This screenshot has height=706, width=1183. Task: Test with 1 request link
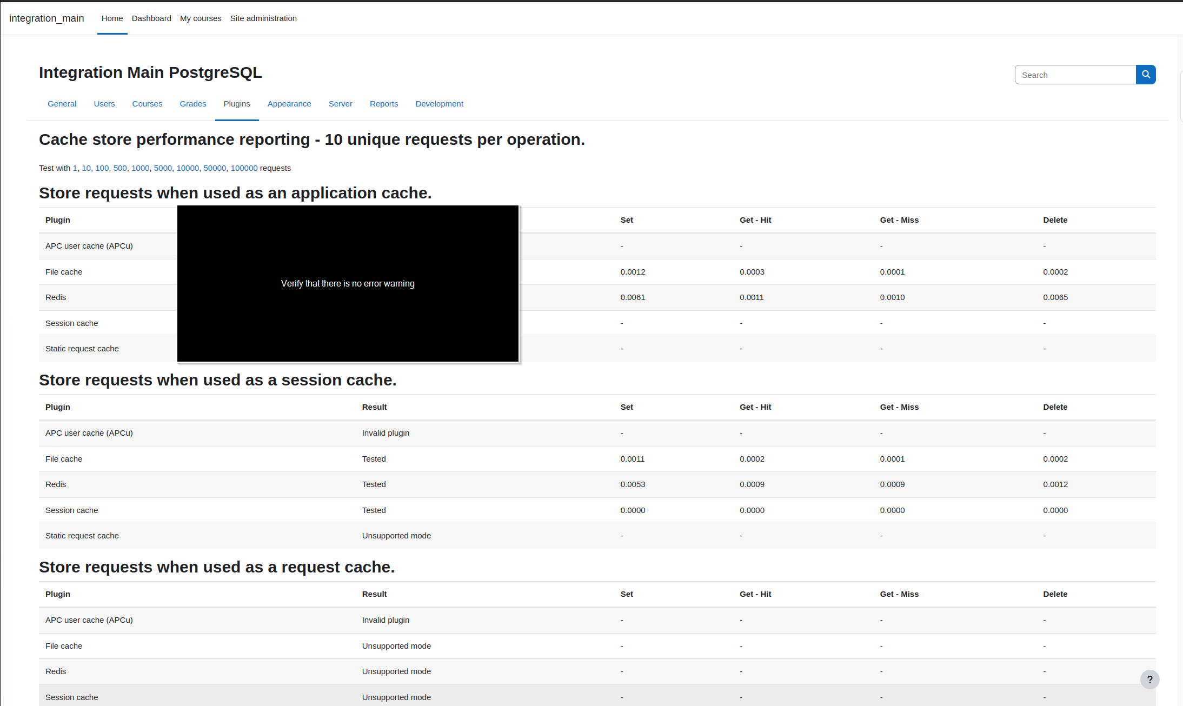click(x=75, y=168)
